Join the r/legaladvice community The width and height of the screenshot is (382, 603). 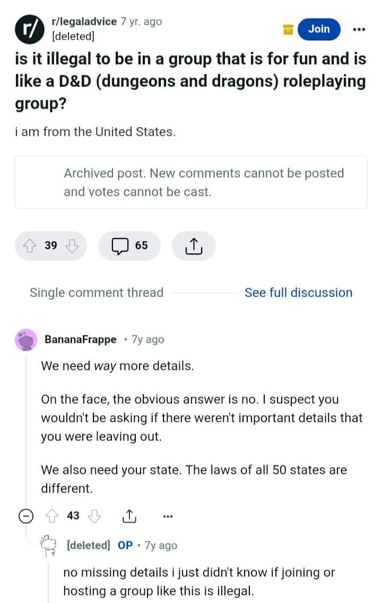(319, 29)
